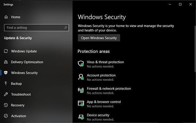Click the Recovery clock icon
The width and height of the screenshot is (196, 123).
click(6, 105)
